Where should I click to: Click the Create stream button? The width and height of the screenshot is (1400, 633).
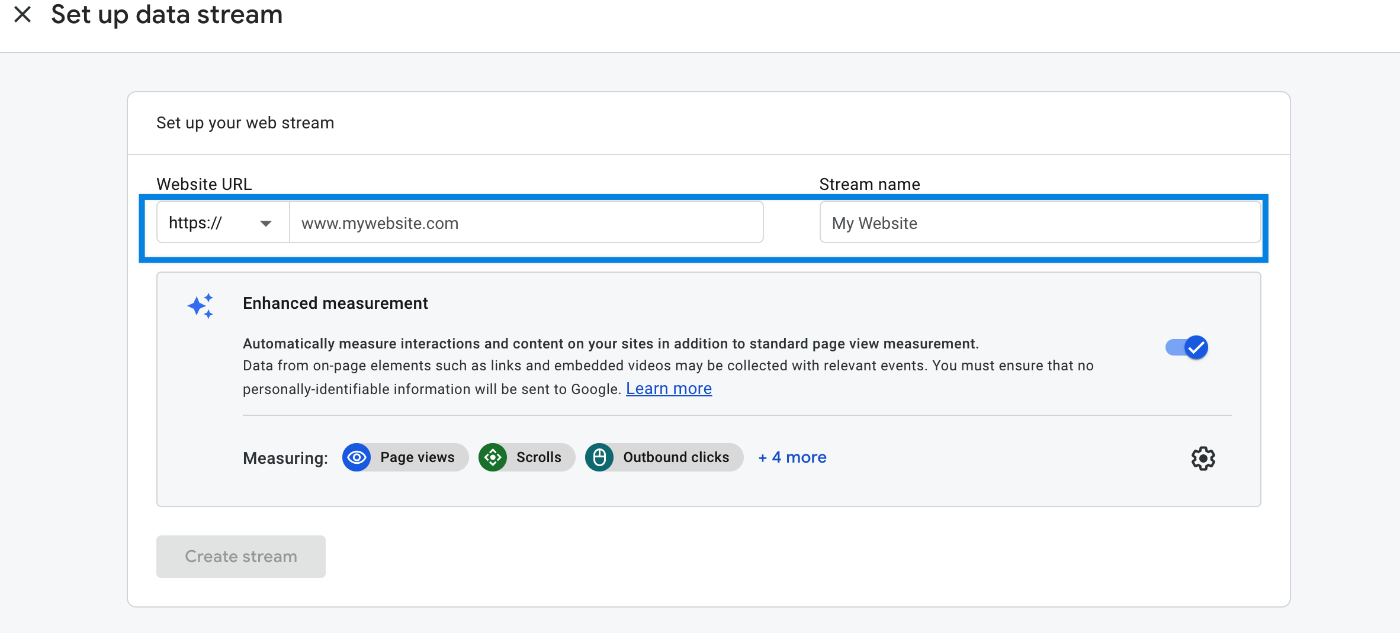point(241,556)
